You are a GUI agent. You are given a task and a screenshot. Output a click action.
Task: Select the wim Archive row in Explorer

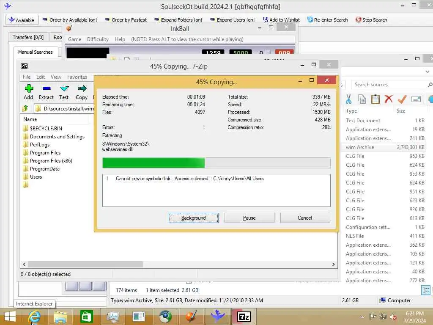(385, 147)
